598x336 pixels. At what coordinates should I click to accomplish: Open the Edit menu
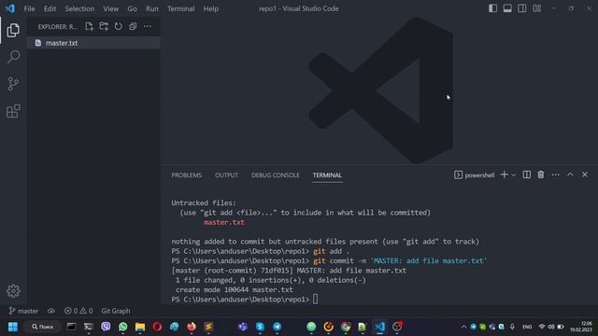(50, 8)
